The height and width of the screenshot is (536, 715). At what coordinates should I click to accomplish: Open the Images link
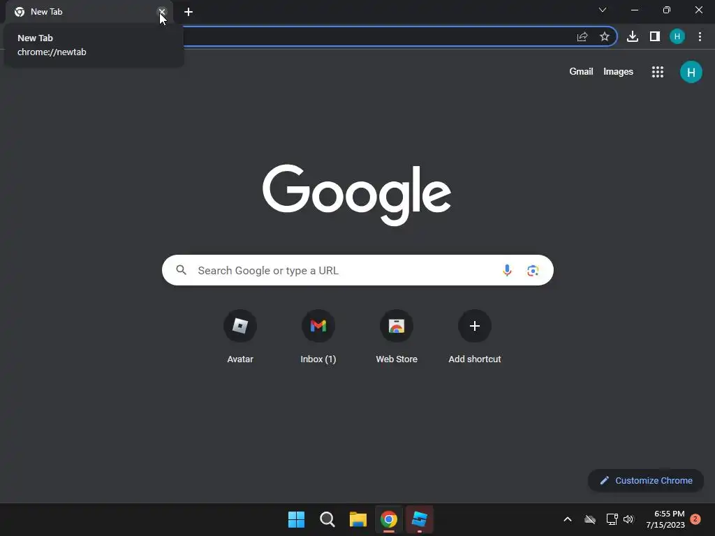pyautogui.click(x=618, y=72)
